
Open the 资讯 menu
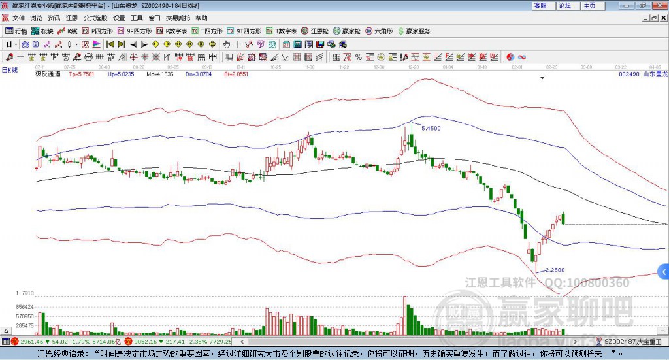[x=54, y=18]
